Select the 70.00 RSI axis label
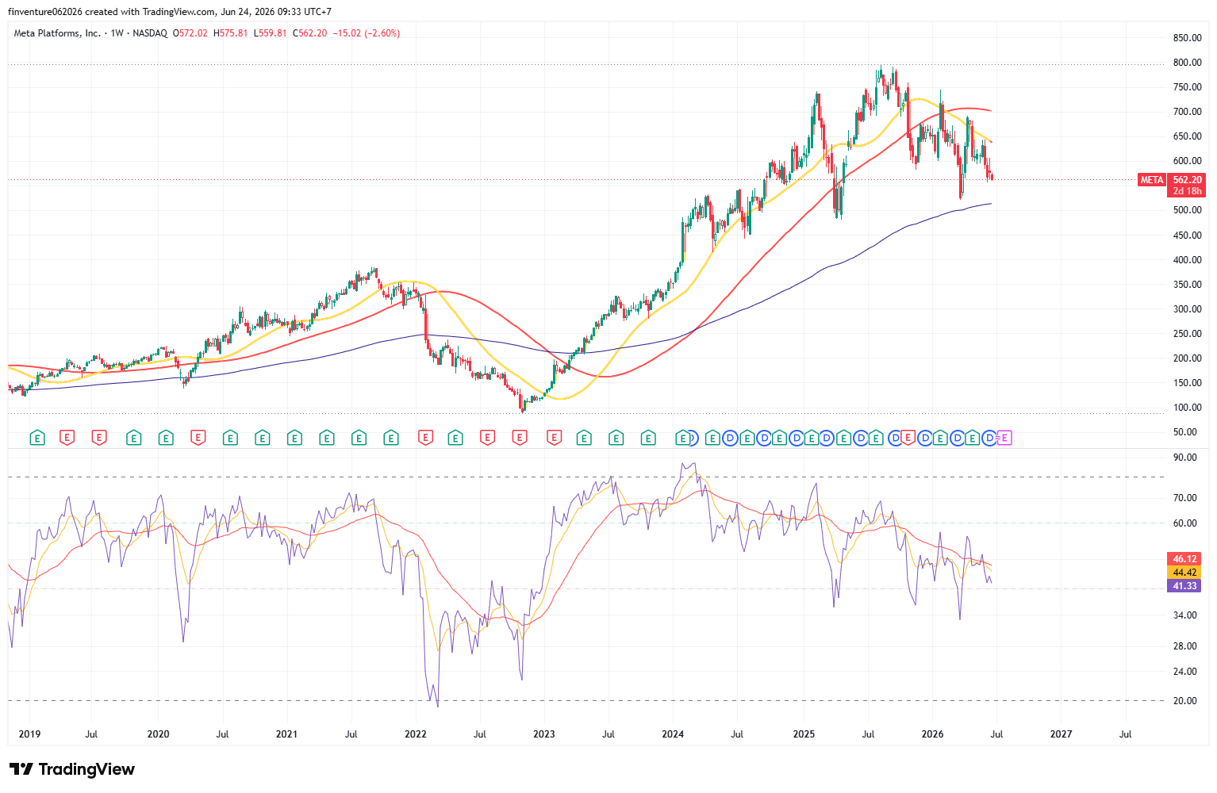Image resolution: width=1217 pixels, height=793 pixels. 1184,498
